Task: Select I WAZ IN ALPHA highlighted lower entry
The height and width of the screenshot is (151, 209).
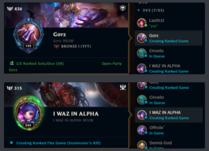Action: [169, 115]
